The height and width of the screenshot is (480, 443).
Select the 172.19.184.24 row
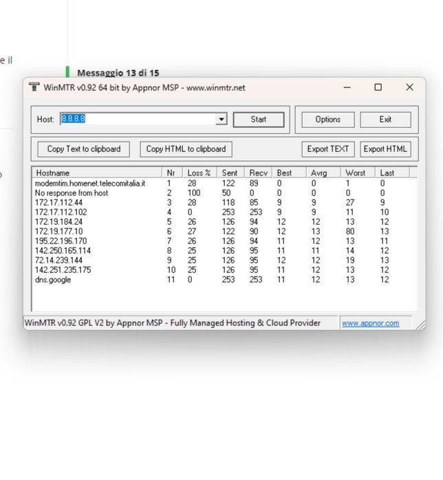[x=224, y=222]
